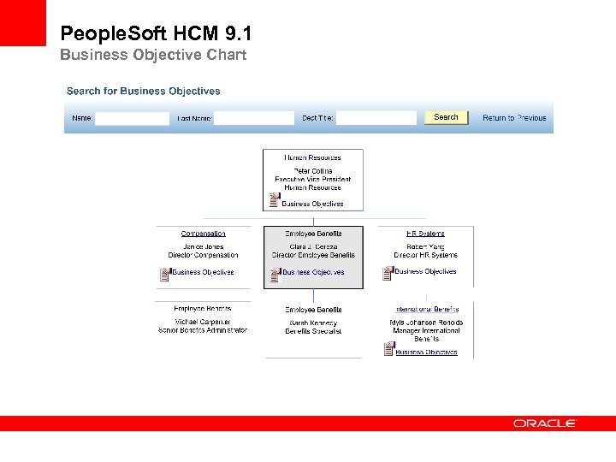The width and height of the screenshot is (616, 462).
Task: Click the Oracle logo in footer
Action: [x=544, y=423]
